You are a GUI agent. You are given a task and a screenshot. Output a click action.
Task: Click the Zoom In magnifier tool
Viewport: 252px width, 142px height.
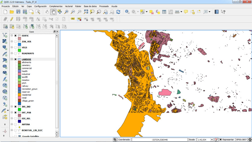point(66,12)
